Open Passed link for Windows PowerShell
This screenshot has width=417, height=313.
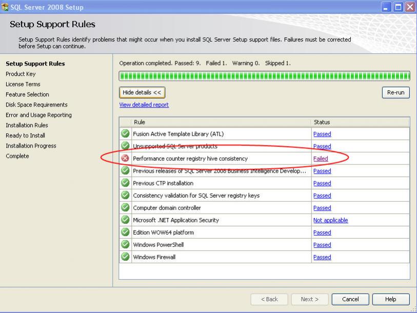point(322,245)
